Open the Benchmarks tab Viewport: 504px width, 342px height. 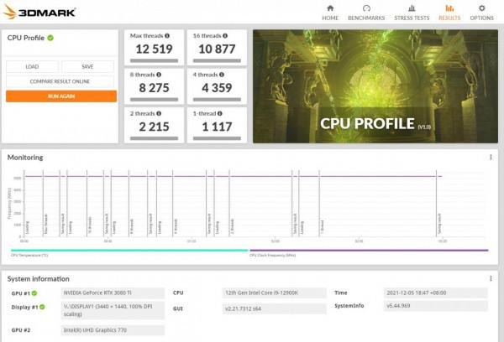click(x=366, y=13)
